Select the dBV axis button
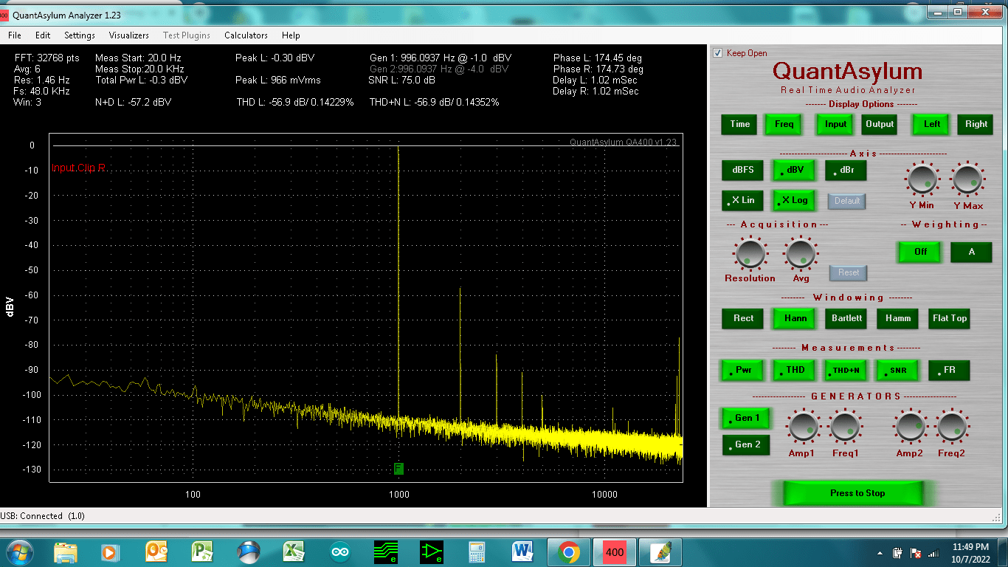This screenshot has height=567, width=1008. click(794, 170)
